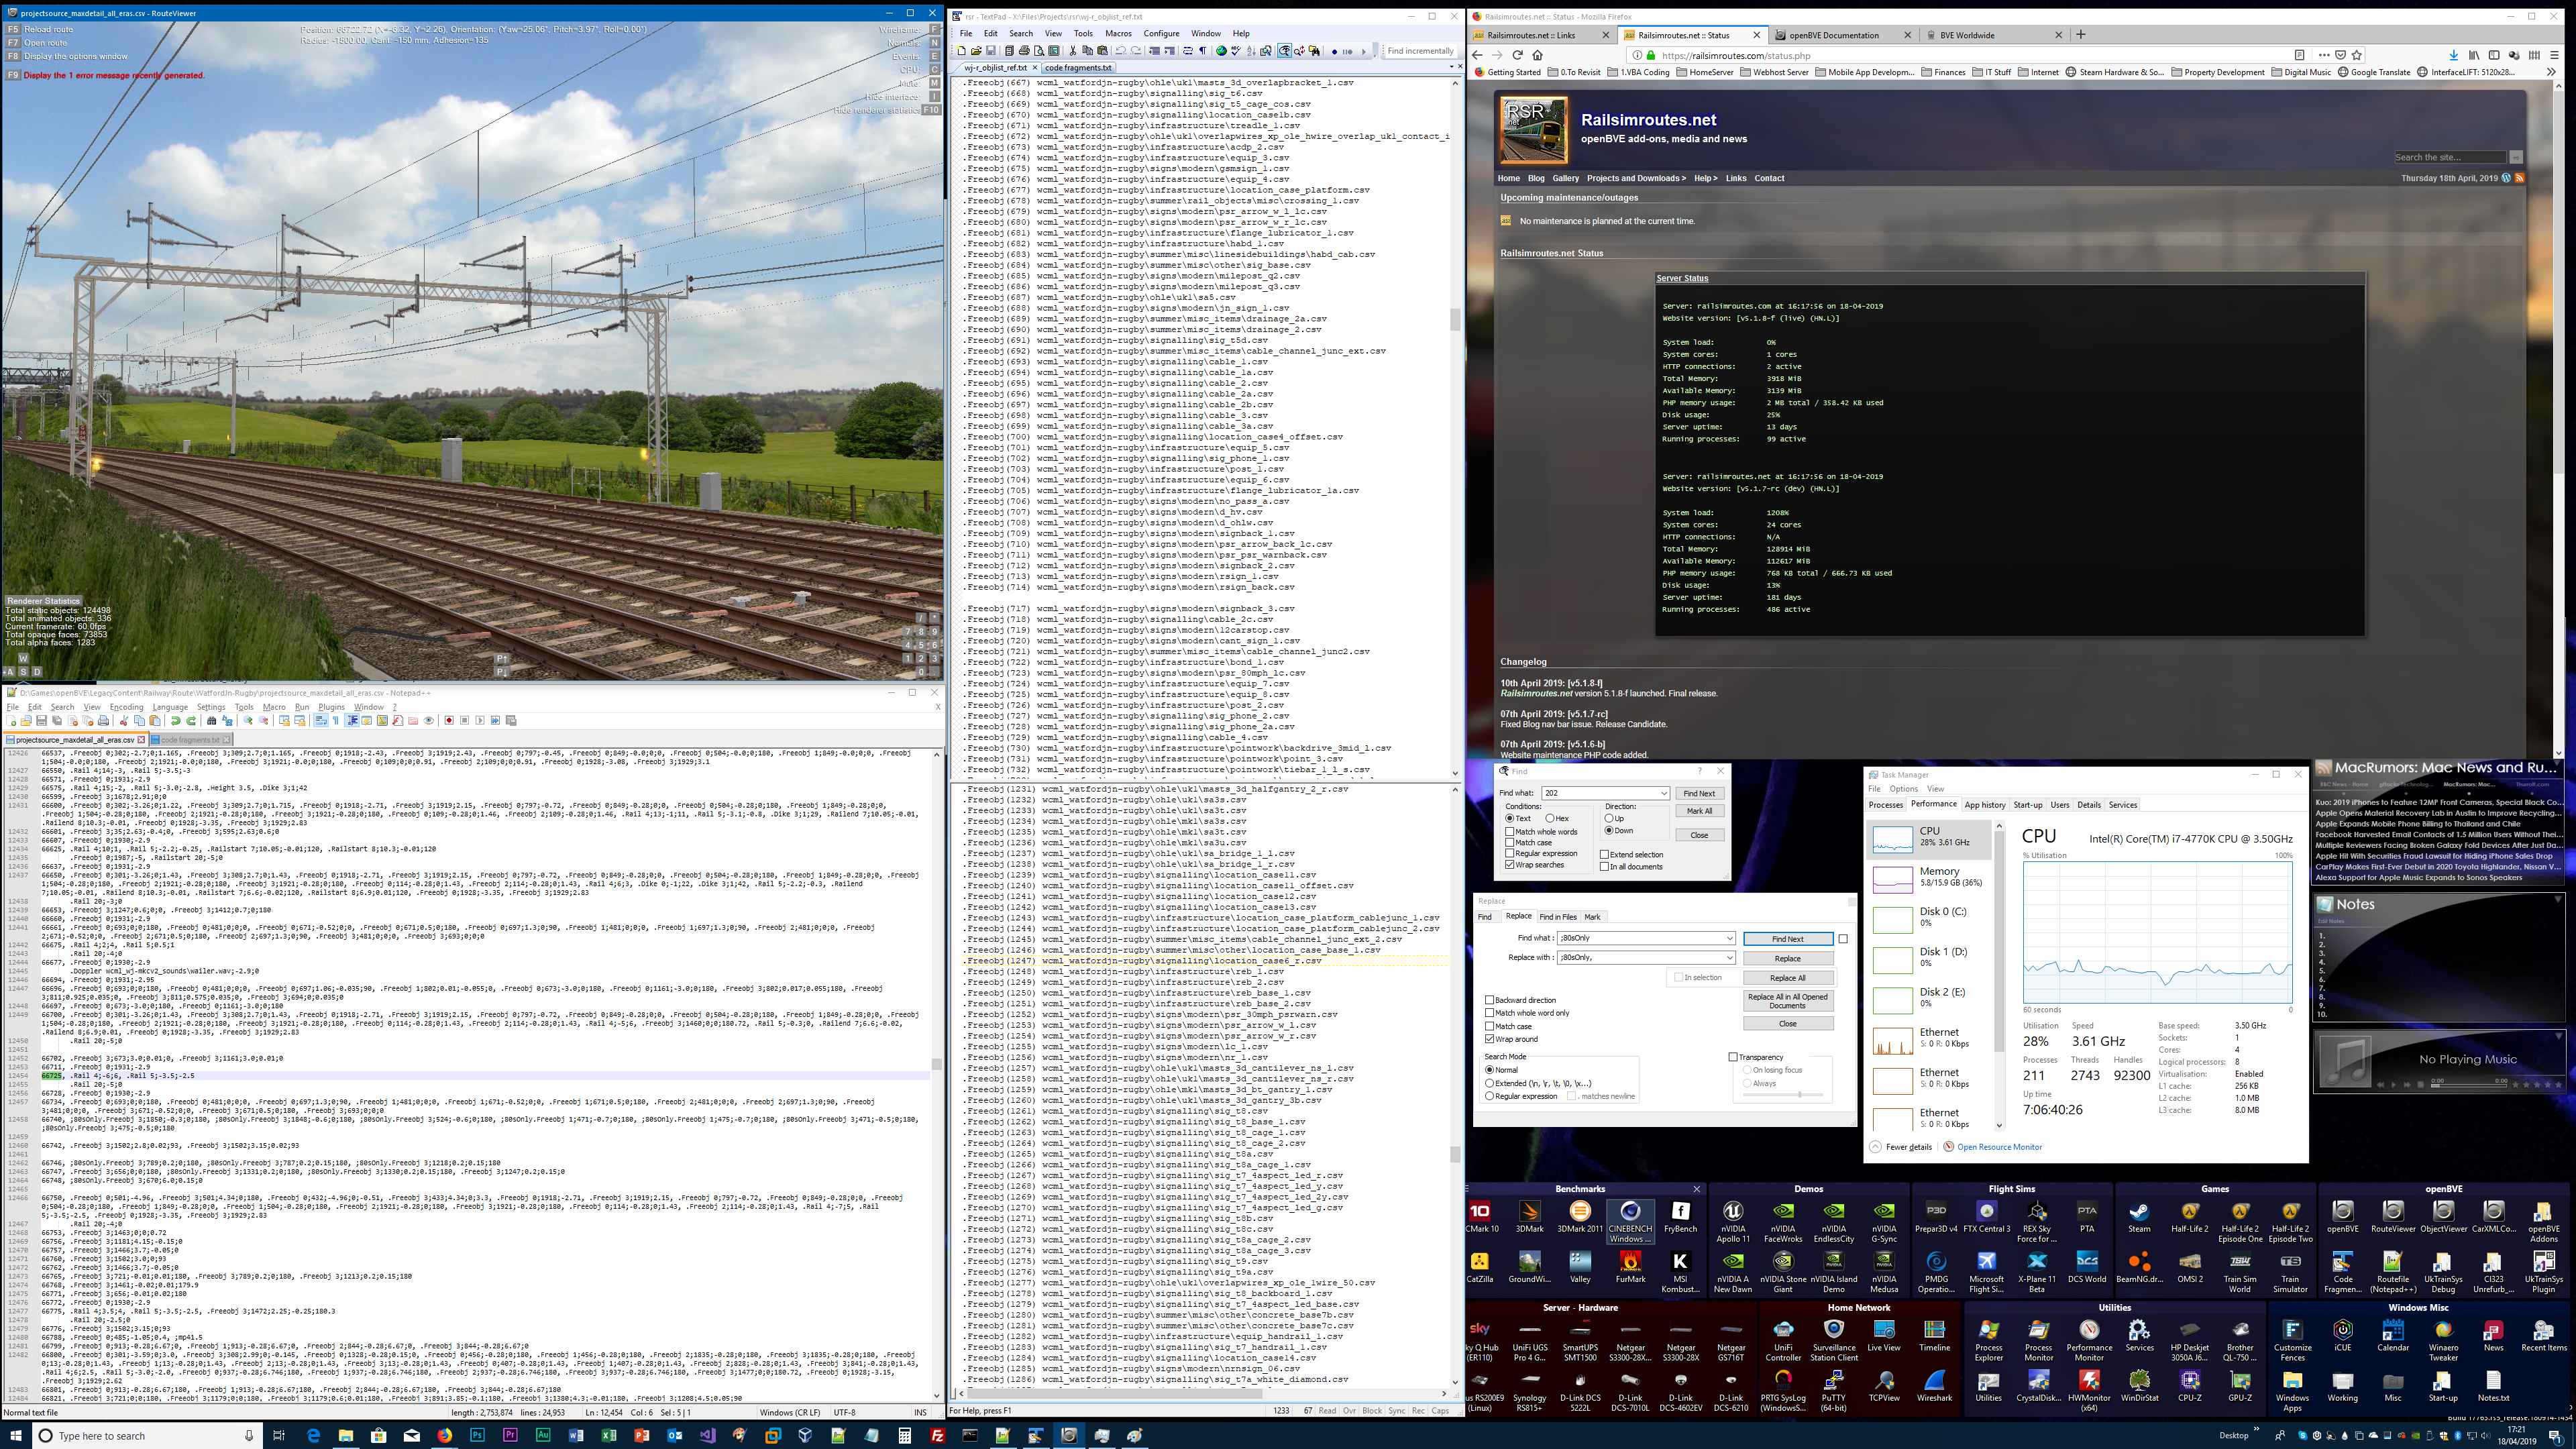Enable Match case in Find dialog
Viewport: 2576px width, 1449px height.
1510,842
